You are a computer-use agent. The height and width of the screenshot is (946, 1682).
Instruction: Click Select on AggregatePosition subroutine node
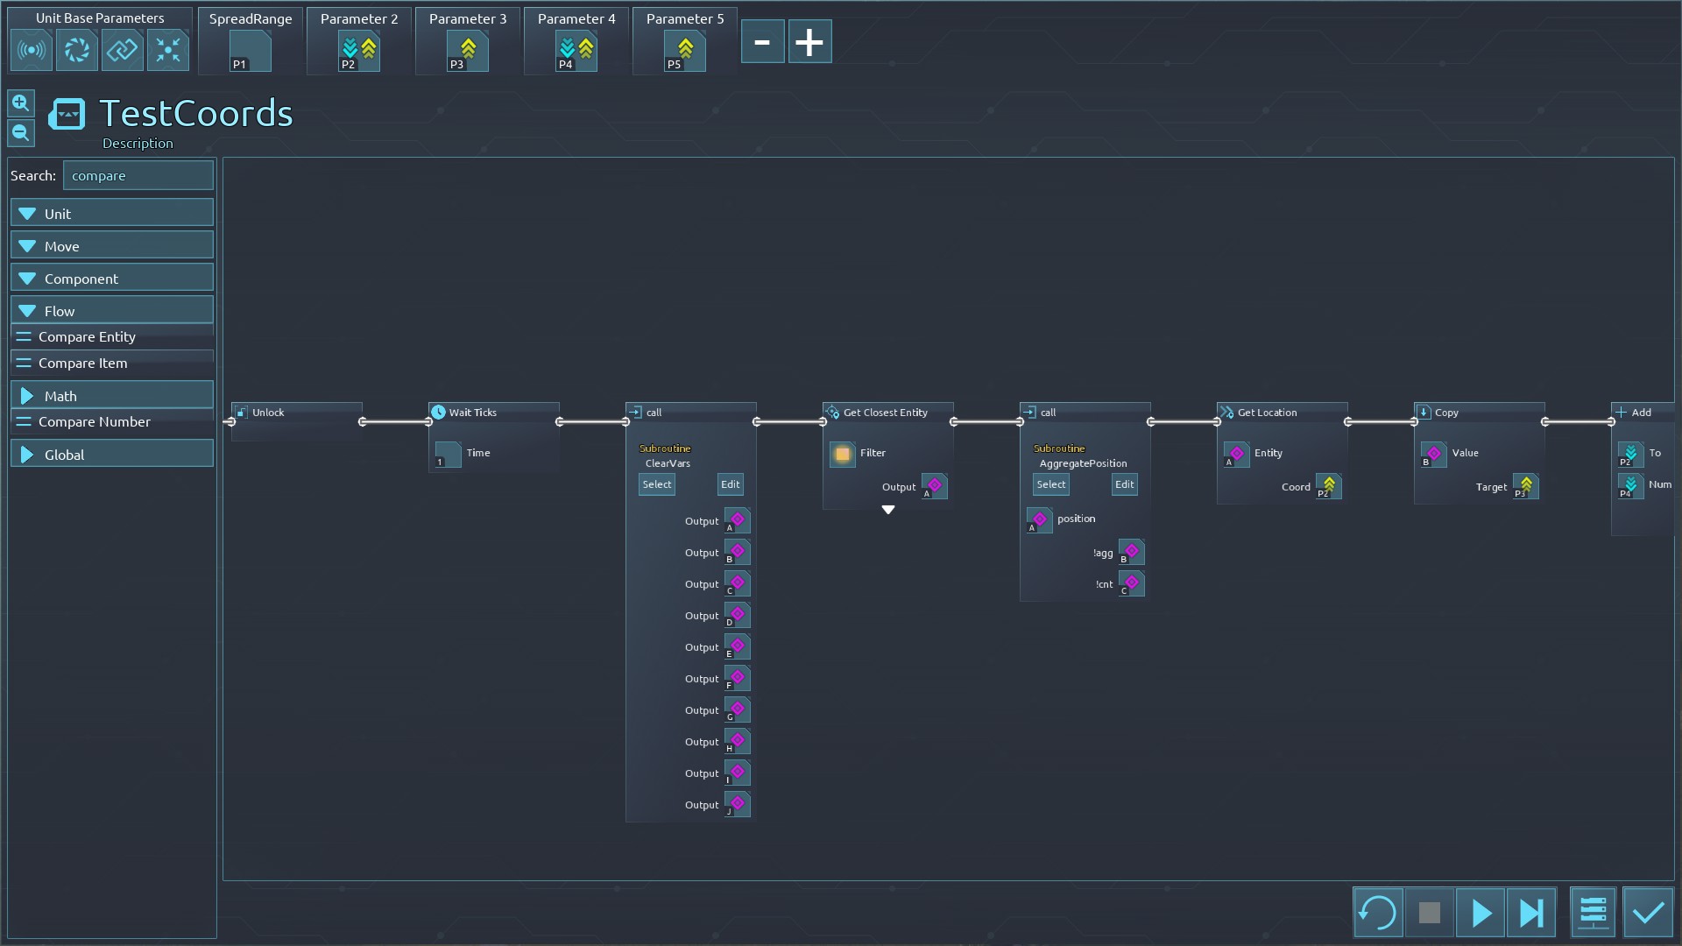click(1050, 484)
